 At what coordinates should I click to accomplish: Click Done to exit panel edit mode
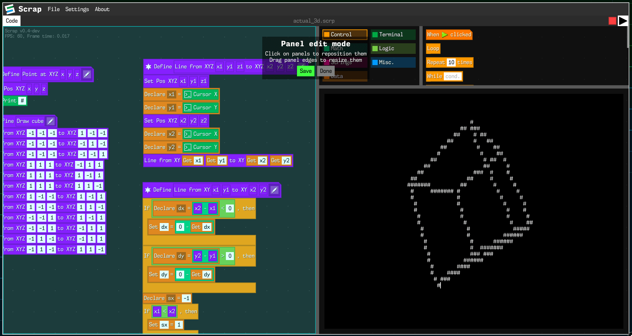tap(325, 71)
